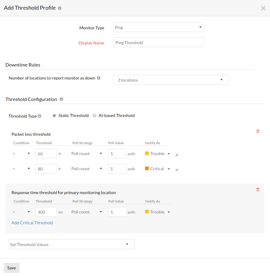Image resolution: width=270 pixels, height=276 pixels.
Task: Expand the Set Threshold Values dropdown
Action: (71, 244)
